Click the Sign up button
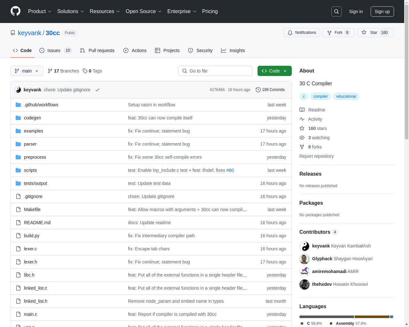This screenshot has height=327, width=409. tap(382, 11)
